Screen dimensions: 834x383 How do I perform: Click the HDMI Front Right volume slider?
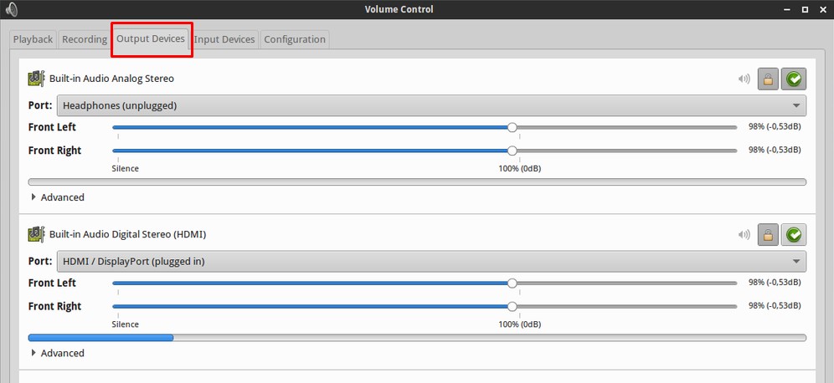click(512, 306)
